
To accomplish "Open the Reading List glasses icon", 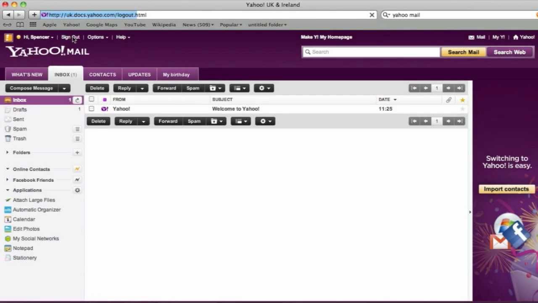I will coord(7,25).
